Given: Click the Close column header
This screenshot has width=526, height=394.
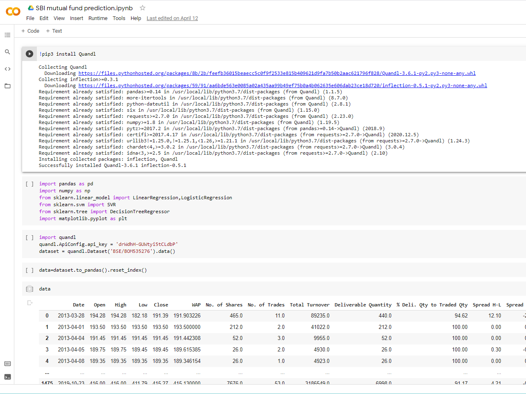Looking at the screenshot, I should [161, 305].
